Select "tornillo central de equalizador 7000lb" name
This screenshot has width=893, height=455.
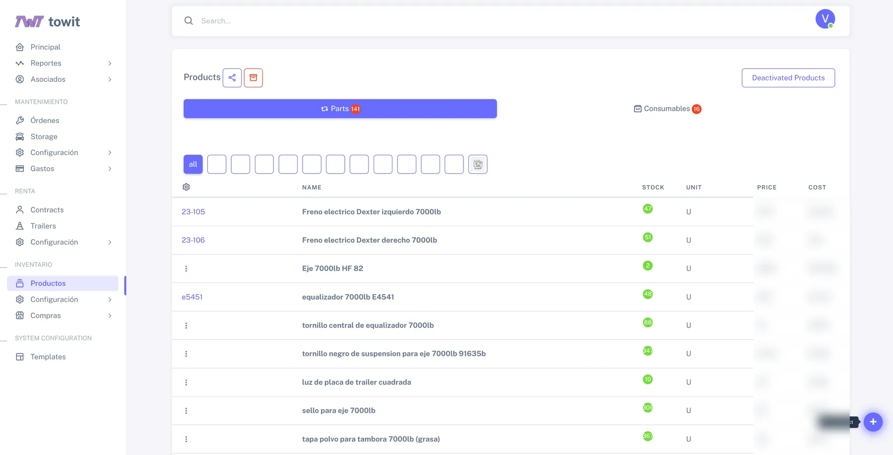coord(368,325)
